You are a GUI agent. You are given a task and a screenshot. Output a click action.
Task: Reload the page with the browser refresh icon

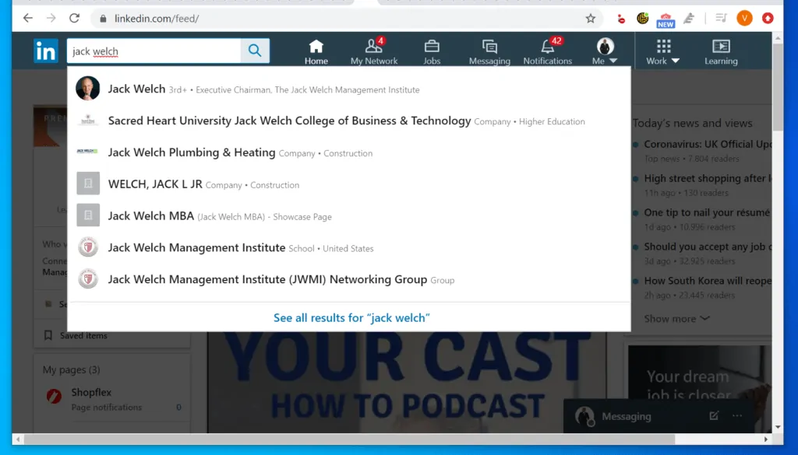coord(74,18)
